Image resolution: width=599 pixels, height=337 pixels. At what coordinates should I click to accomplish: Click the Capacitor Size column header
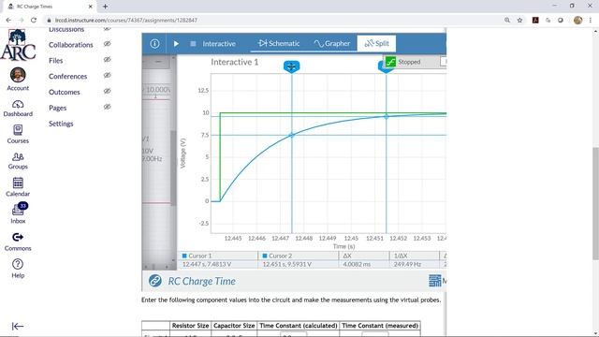point(234,326)
